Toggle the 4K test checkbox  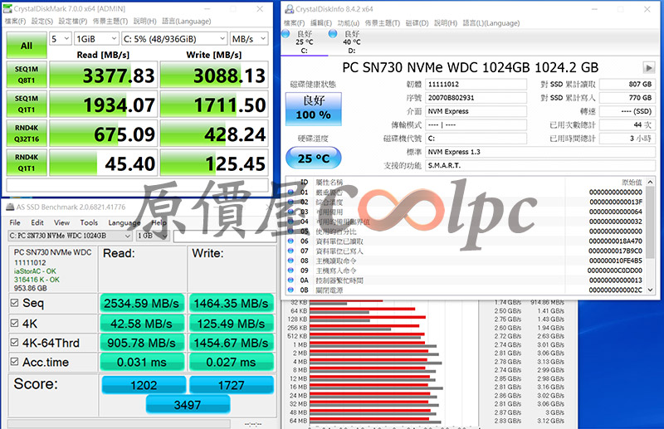[14, 323]
